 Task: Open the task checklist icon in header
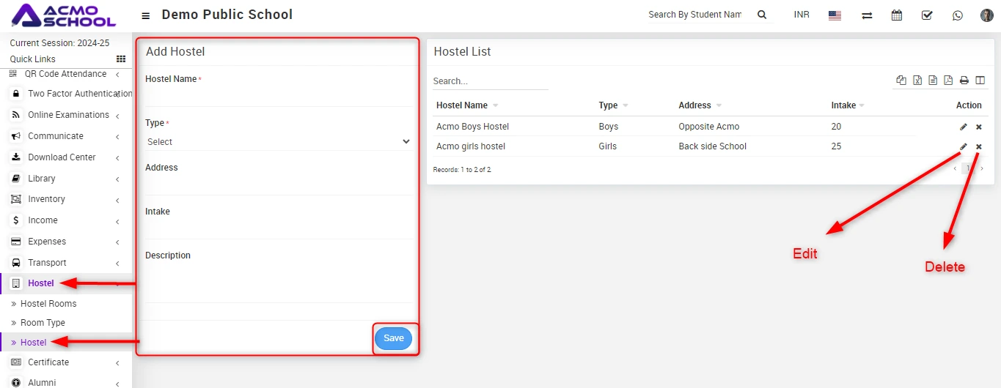tap(927, 15)
